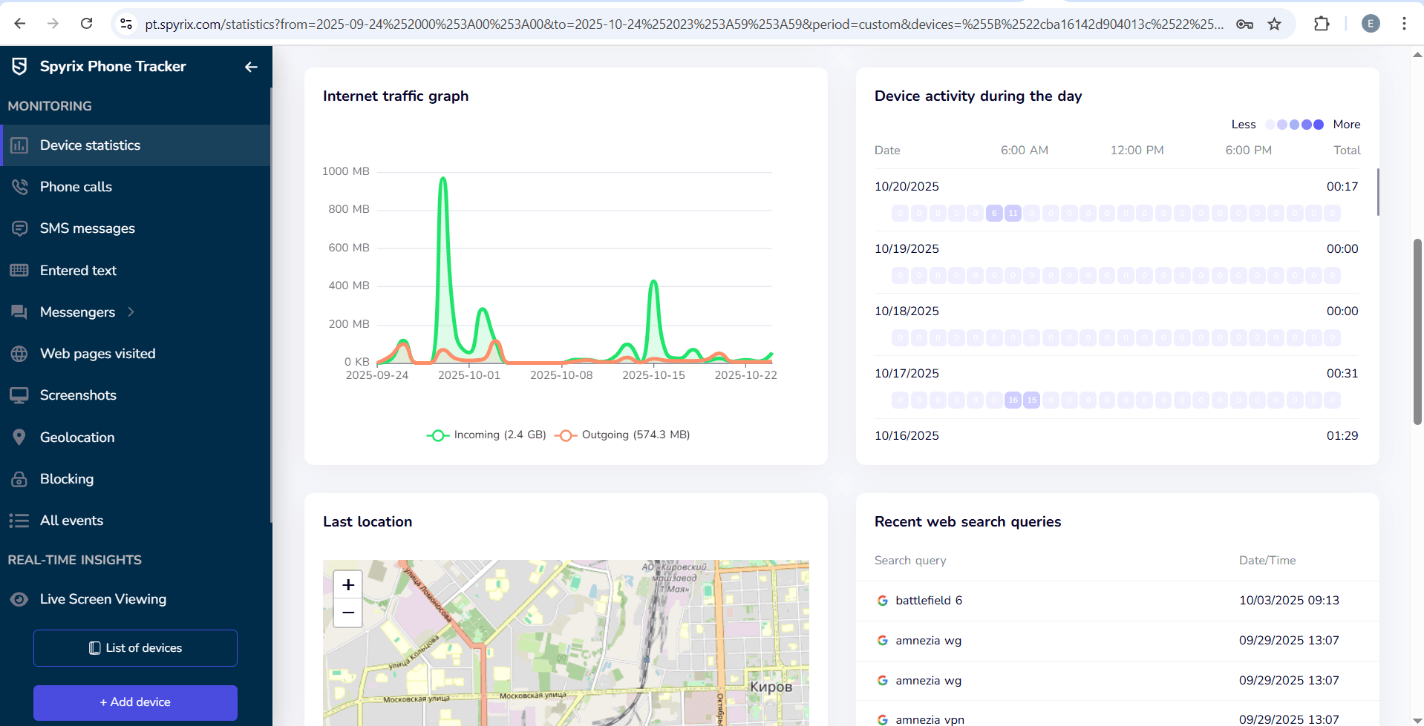
Task: Open the SMS messages section
Action: click(x=87, y=228)
